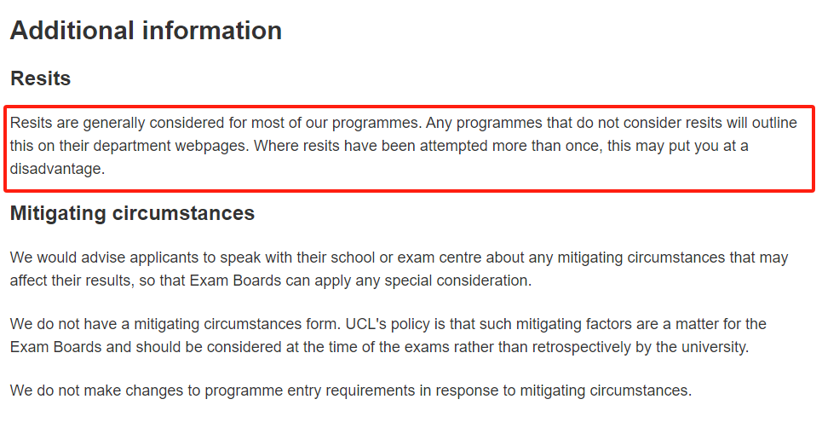The width and height of the screenshot is (822, 434).
Task: Click the word "disadvantage" in the resits paragraph
Action: (55, 169)
